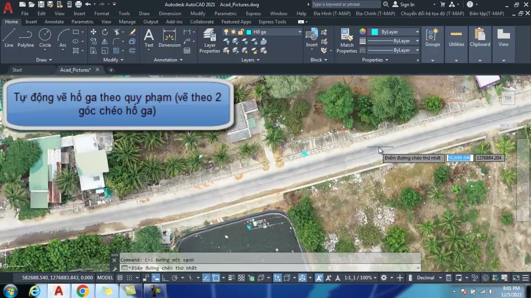Select the Circle tool
The image size is (531, 298).
tap(45, 38)
